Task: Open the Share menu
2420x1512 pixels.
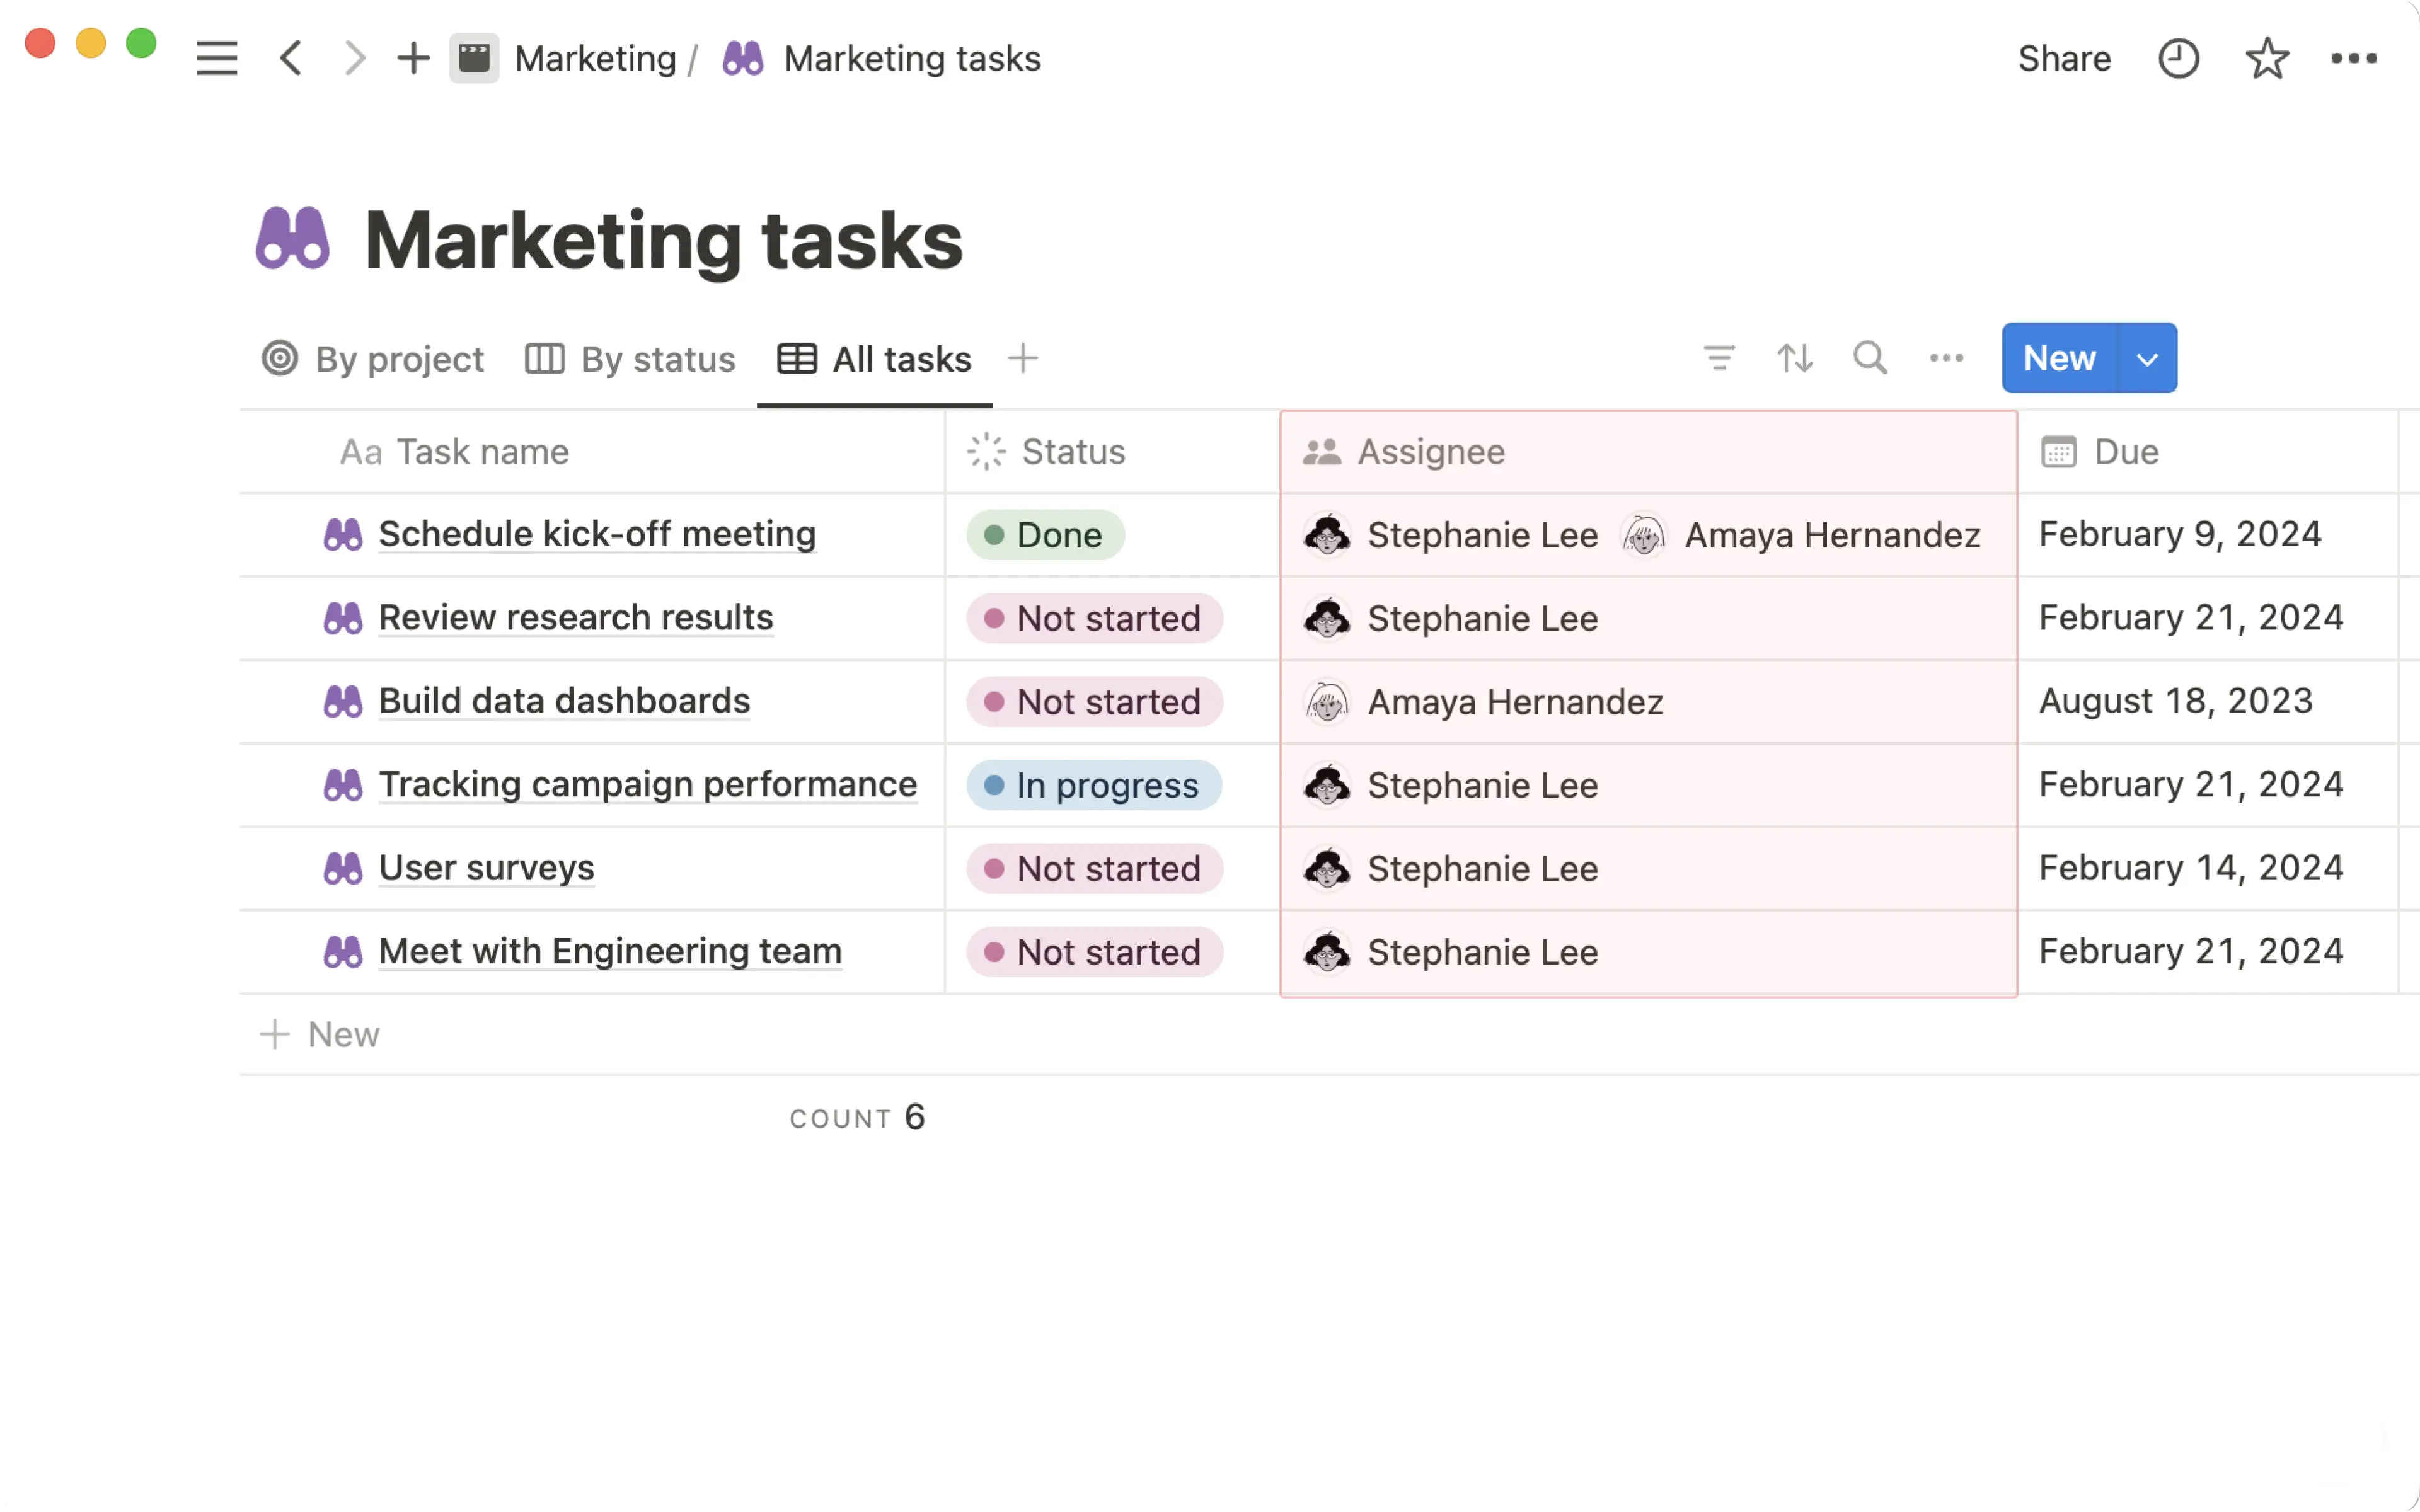Action: pyautogui.click(x=2064, y=58)
